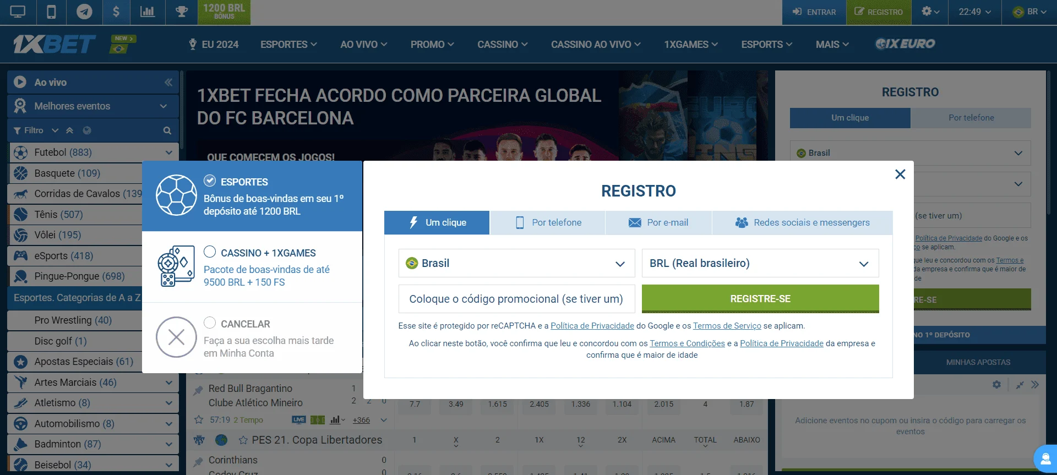Open the Brasil country dropdown in modal

point(516,263)
